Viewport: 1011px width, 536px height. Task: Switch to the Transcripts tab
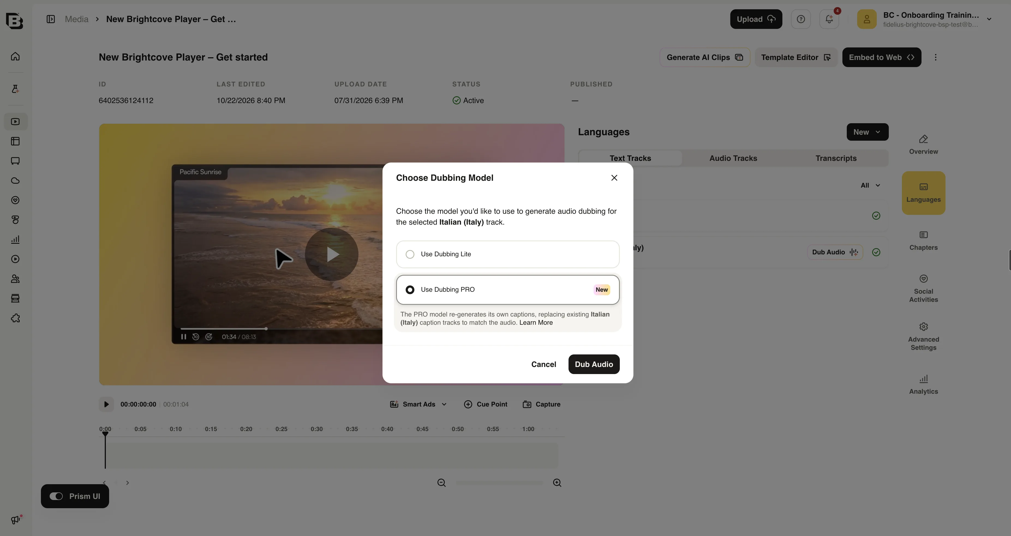836,158
